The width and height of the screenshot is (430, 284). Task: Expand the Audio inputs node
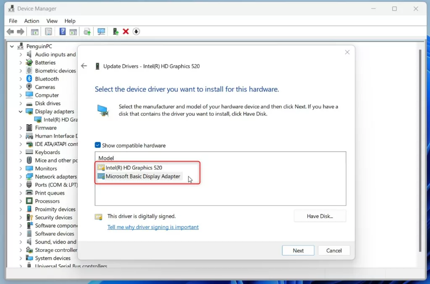point(21,55)
